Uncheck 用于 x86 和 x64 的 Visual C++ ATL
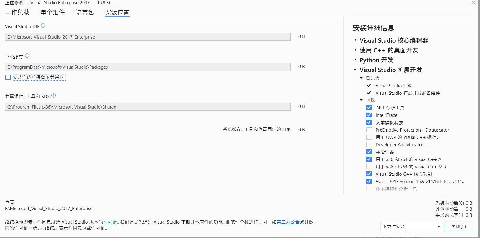 point(369,159)
